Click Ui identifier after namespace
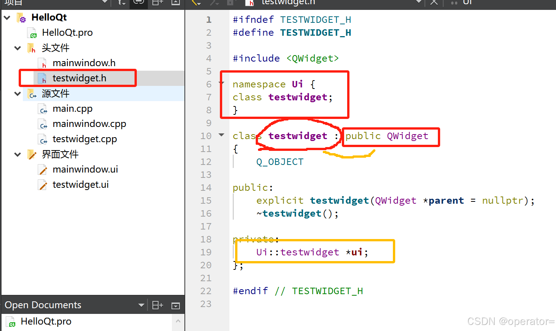This screenshot has height=331, width=556. (298, 84)
